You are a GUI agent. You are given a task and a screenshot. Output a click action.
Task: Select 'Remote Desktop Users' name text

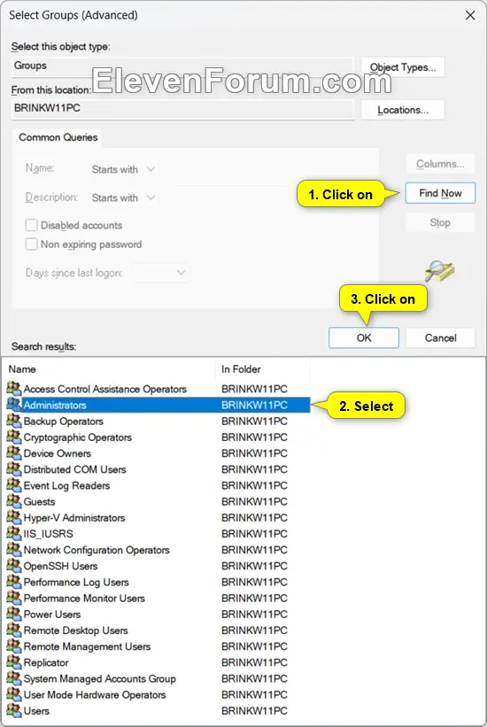(x=75, y=630)
